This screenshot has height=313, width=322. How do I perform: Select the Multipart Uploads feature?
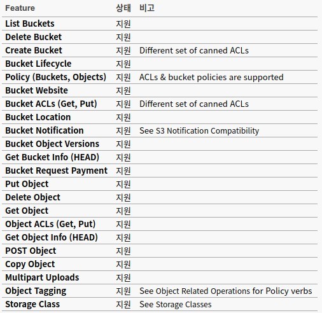coord(42,277)
